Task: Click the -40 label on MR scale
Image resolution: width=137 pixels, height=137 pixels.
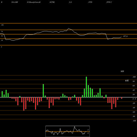Action: pyautogui.click(x=134, y=108)
